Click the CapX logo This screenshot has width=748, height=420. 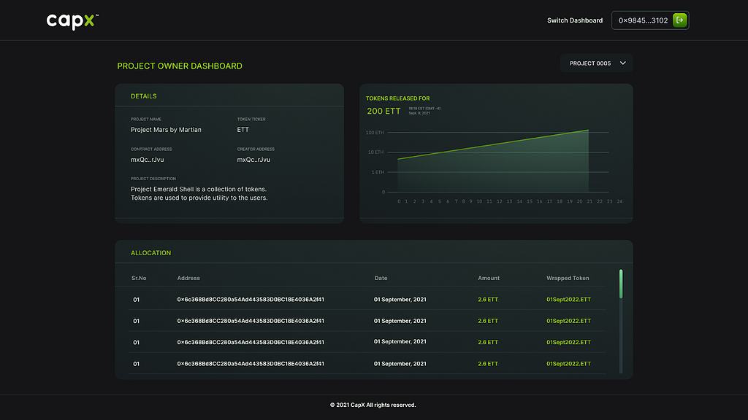pyautogui.click(x=72, y=20)
